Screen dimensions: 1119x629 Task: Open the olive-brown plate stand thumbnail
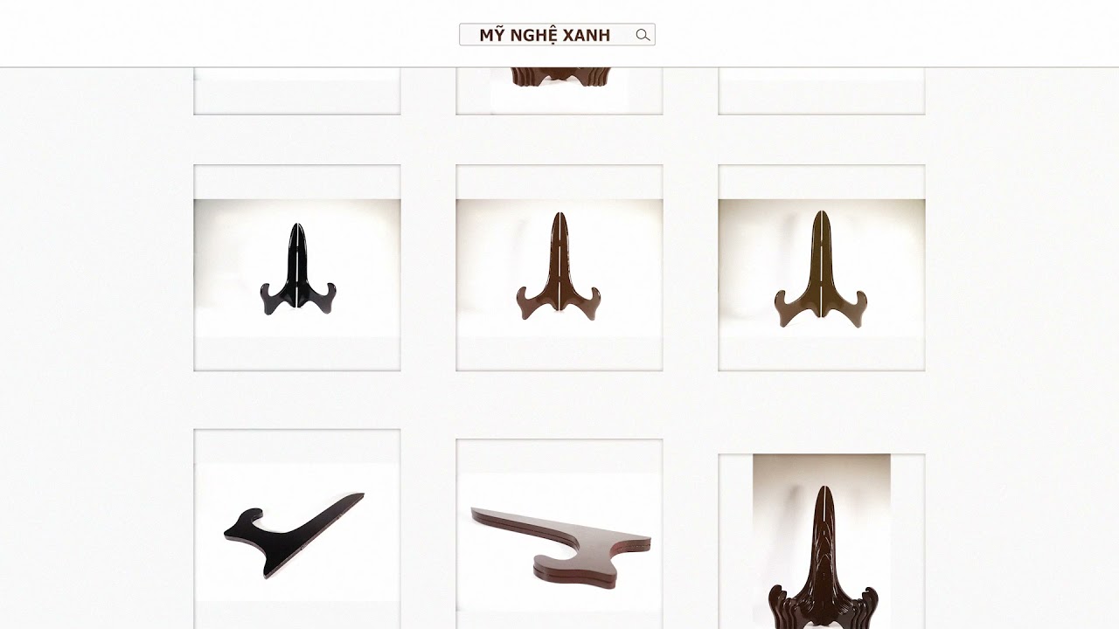pos(822,268)
